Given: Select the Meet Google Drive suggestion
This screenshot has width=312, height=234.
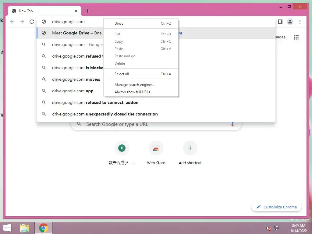Looking at the screenshot, I should click(x=156, y=33).
